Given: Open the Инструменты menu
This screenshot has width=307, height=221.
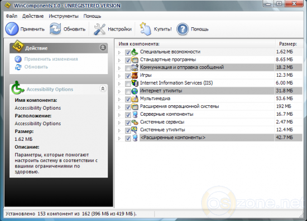Looking at the screenshot, I should point(64,16).
